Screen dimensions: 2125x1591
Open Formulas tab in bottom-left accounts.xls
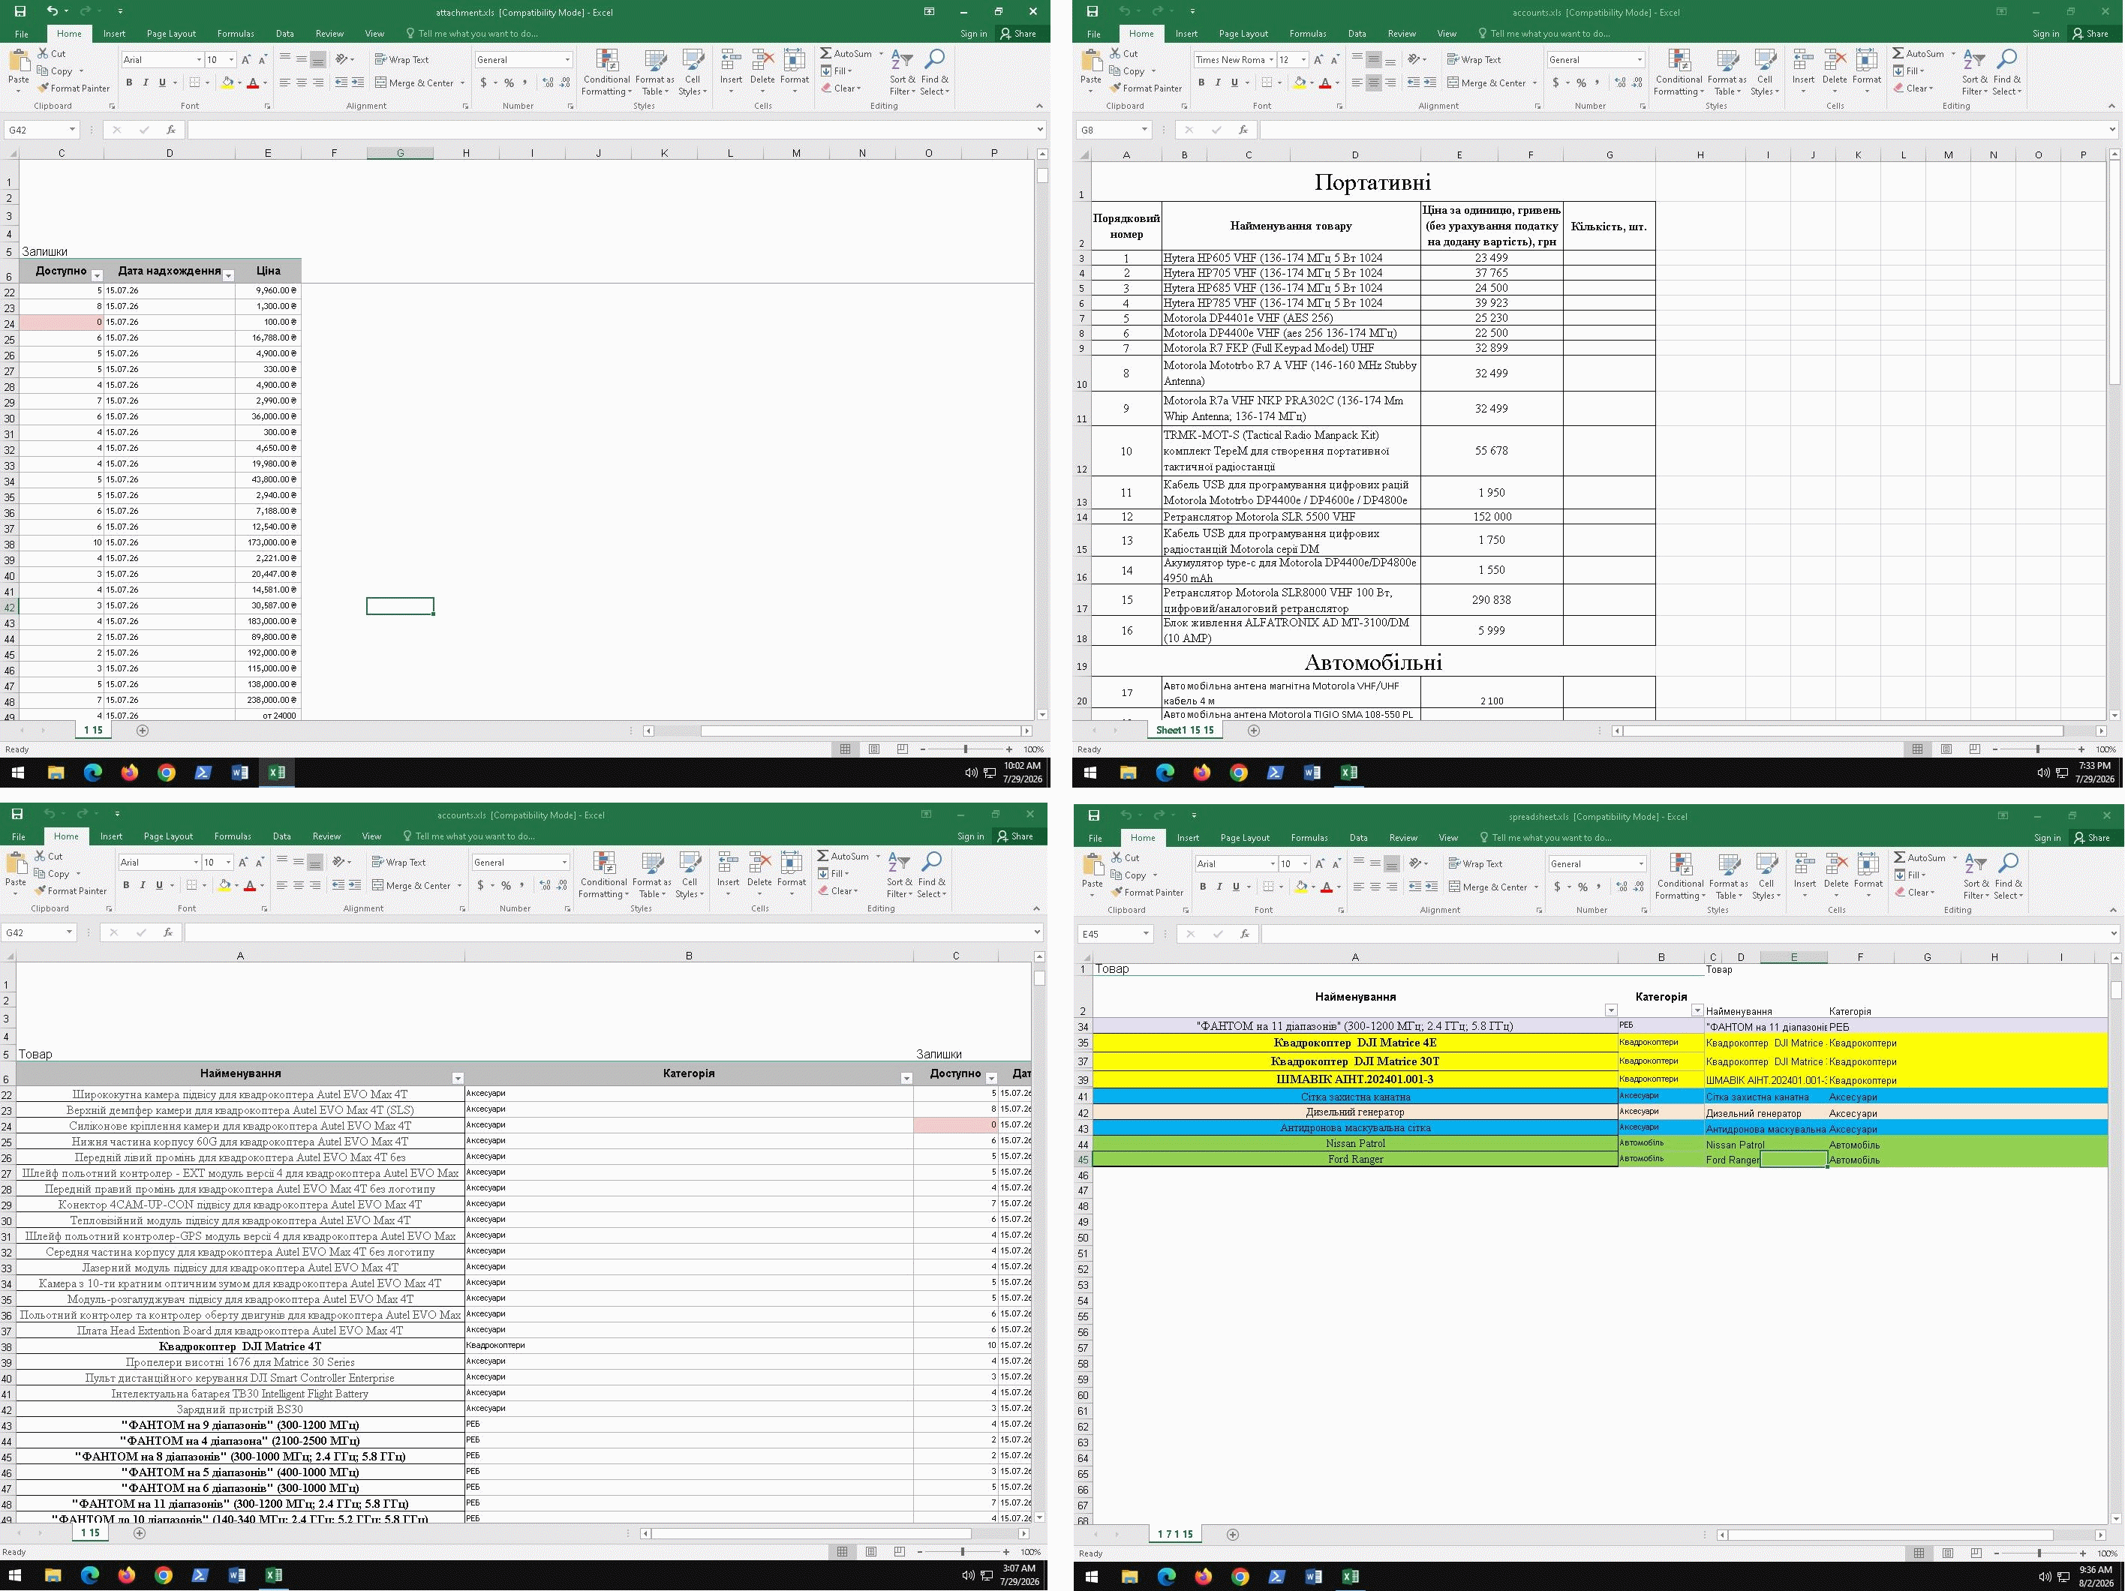point(233,836)
